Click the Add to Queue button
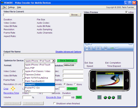The image size is (138, 108). point(12,103)
